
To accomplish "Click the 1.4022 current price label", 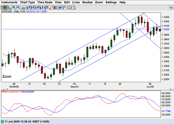I will (166, 29).
